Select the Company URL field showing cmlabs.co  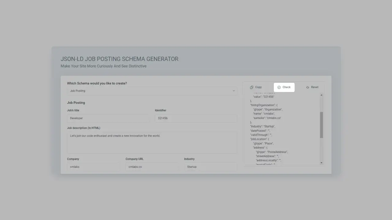(152, 167)
